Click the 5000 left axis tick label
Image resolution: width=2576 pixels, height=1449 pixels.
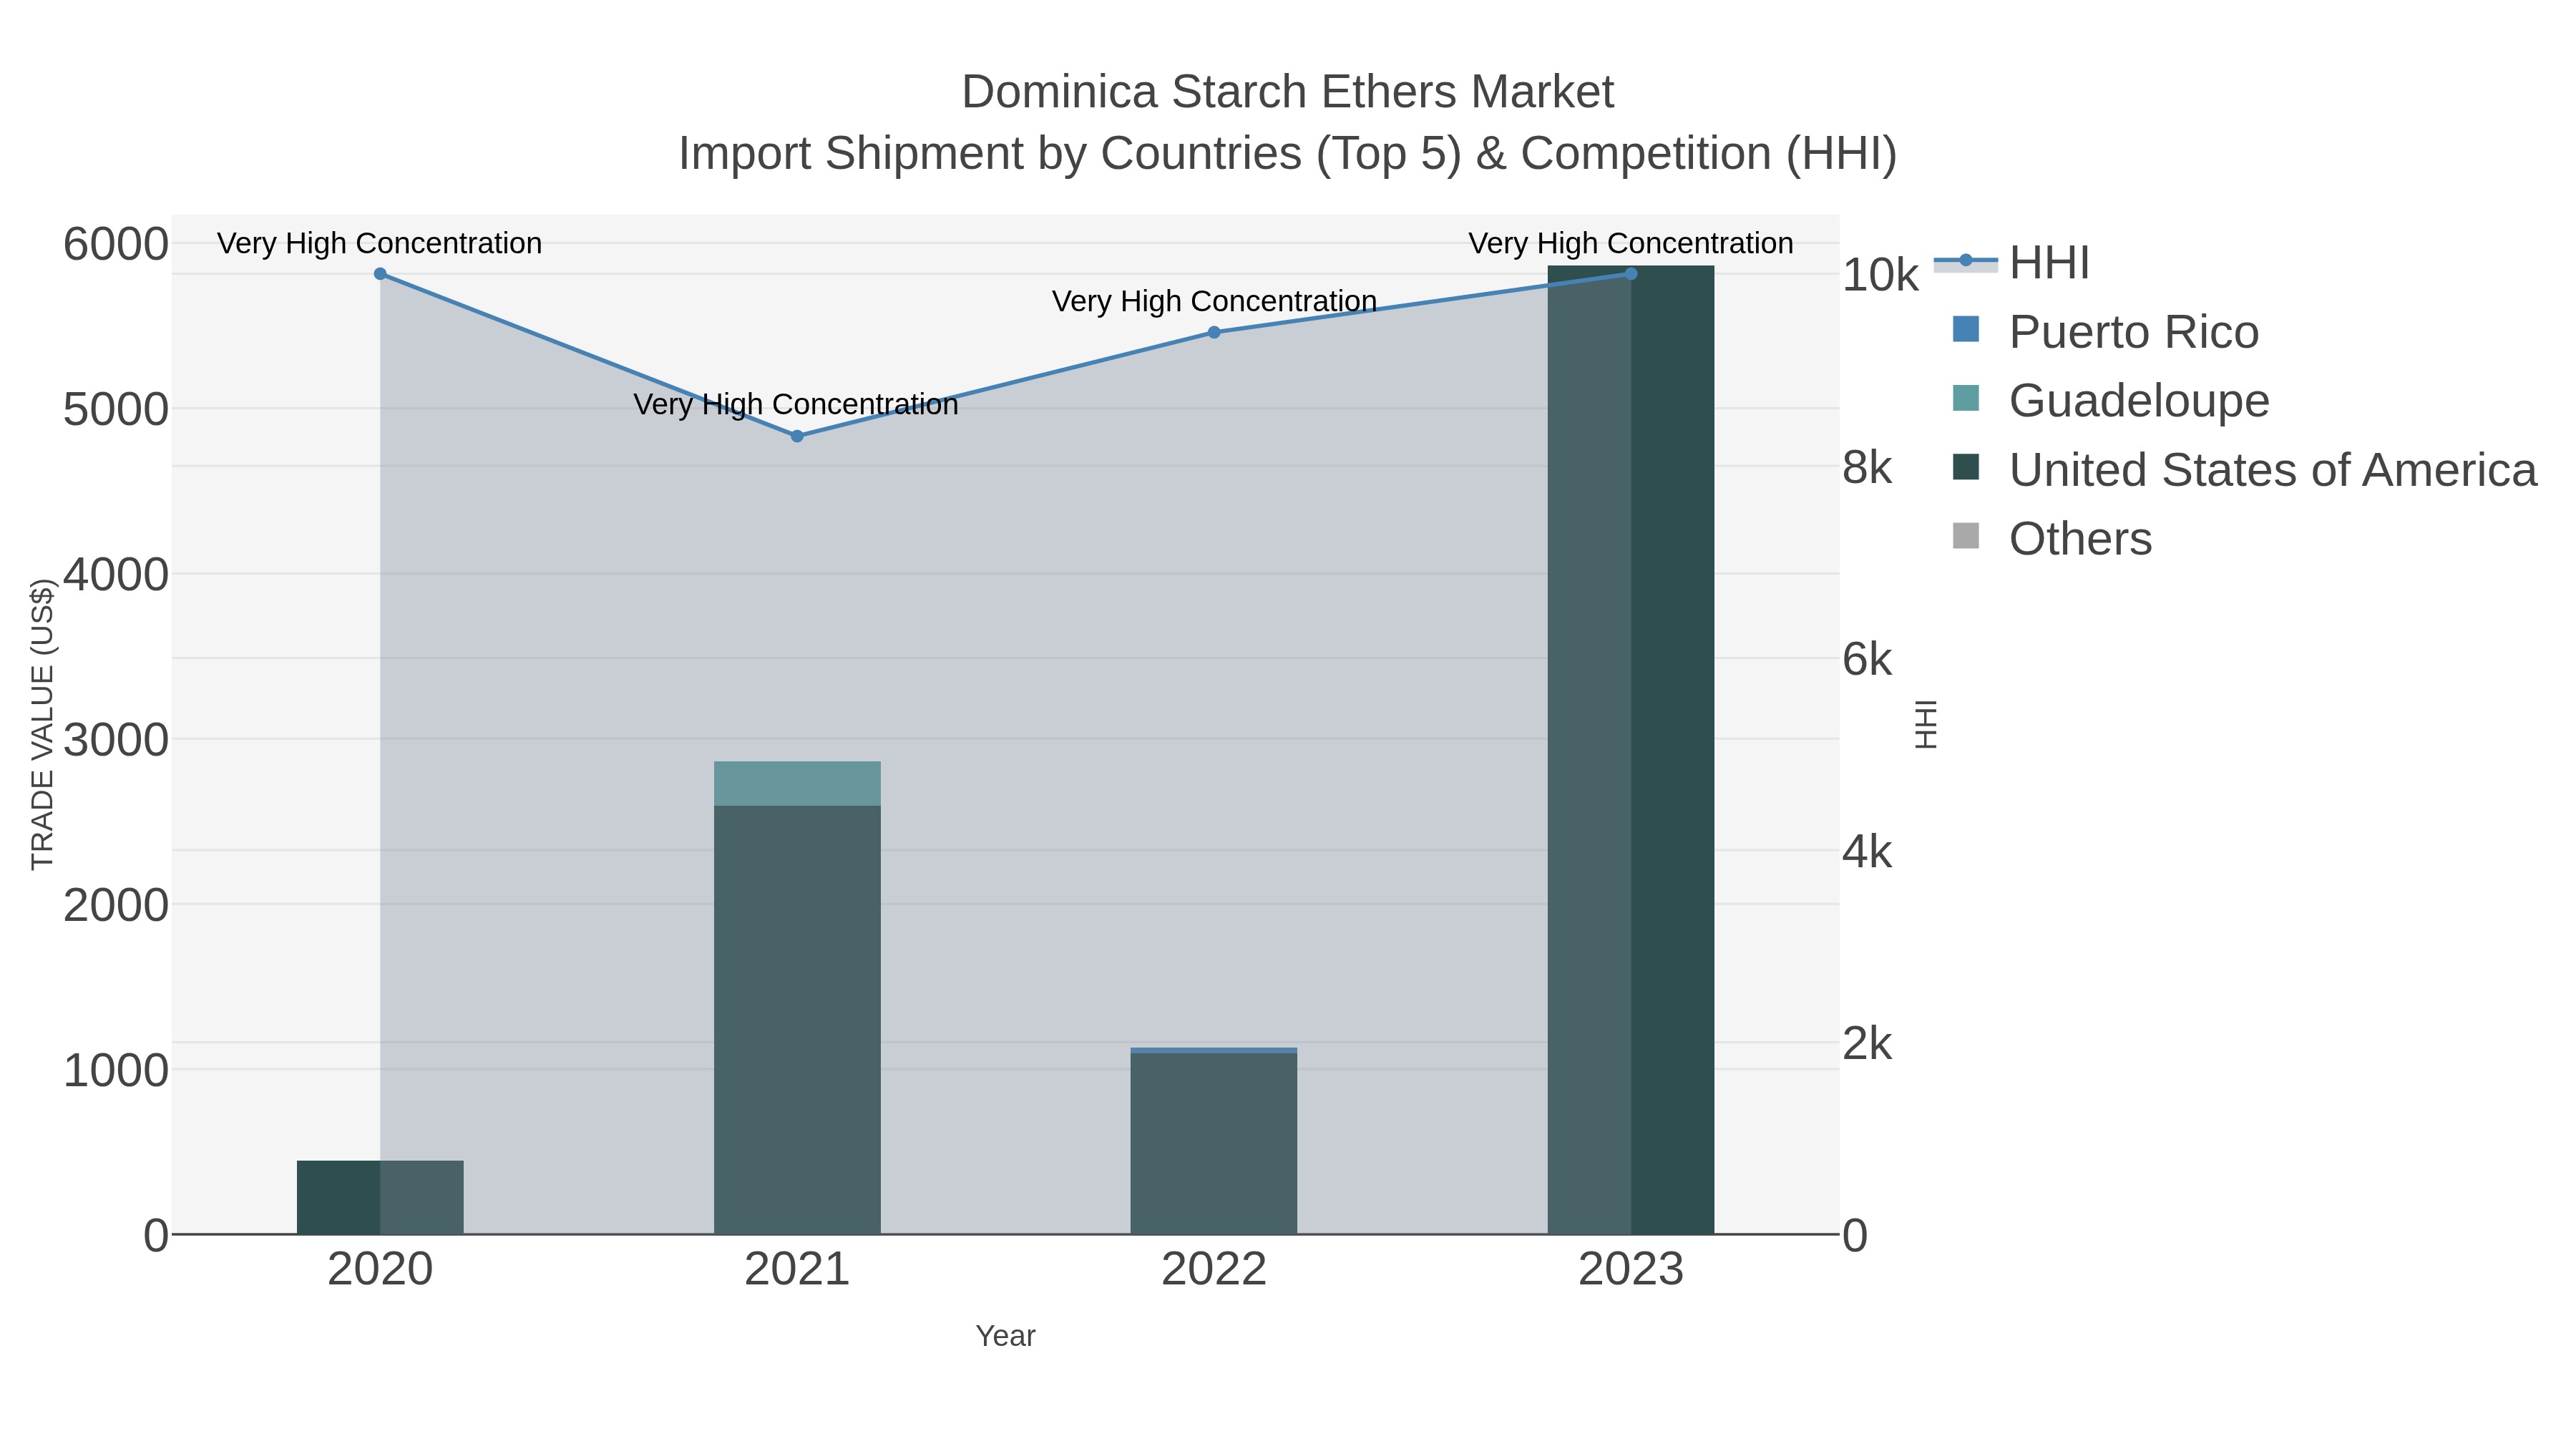[116, 409]
